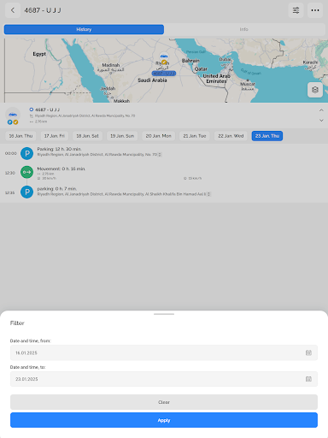Open calendar icon for date from field
328x438 pixels.
tap(308, 352)
